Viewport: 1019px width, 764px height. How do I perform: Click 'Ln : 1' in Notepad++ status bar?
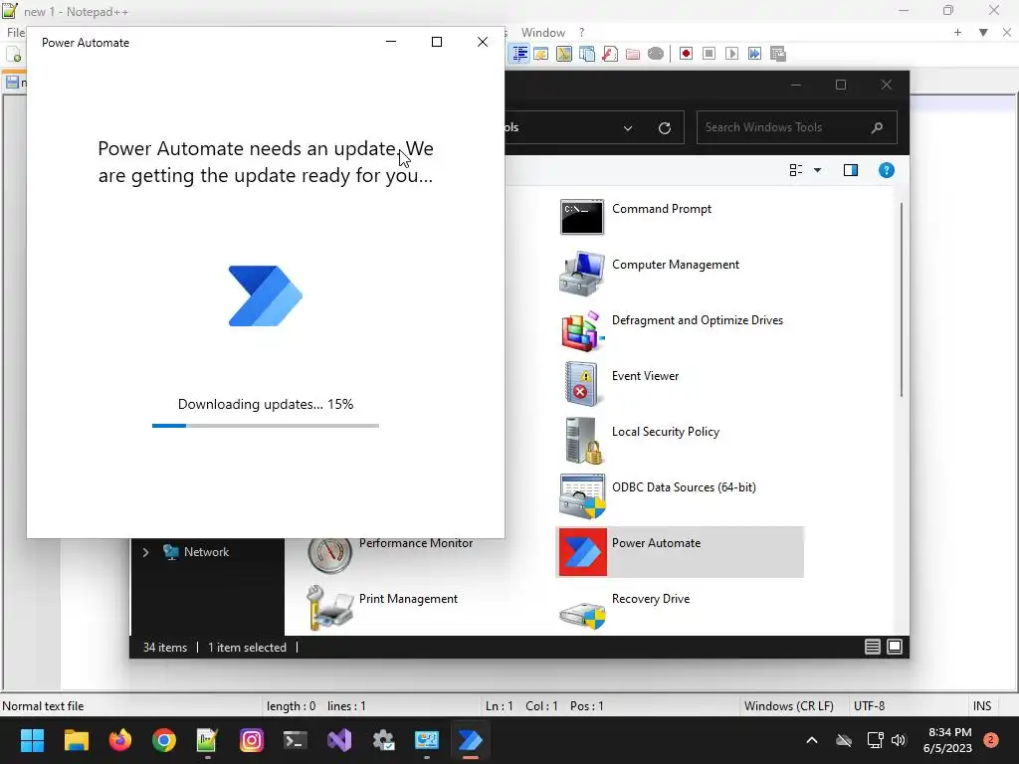point(500,706)
